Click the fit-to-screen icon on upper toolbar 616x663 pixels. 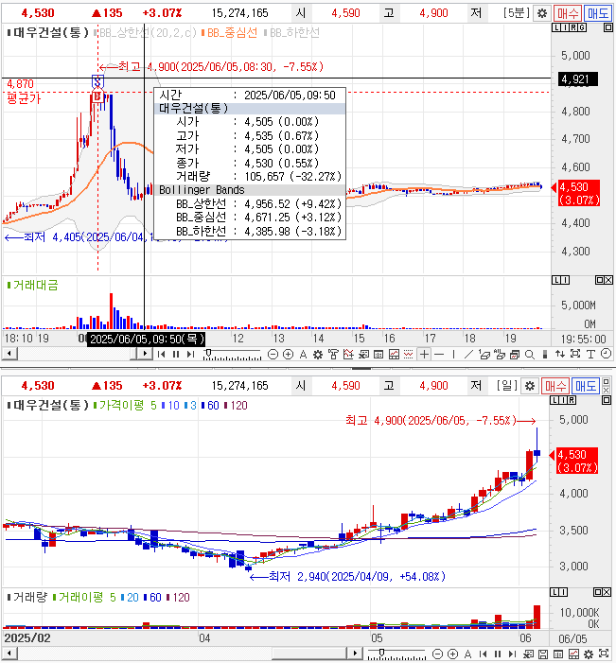[x=575, y=354]
